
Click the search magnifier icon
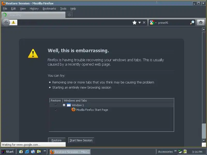(192, 22)
